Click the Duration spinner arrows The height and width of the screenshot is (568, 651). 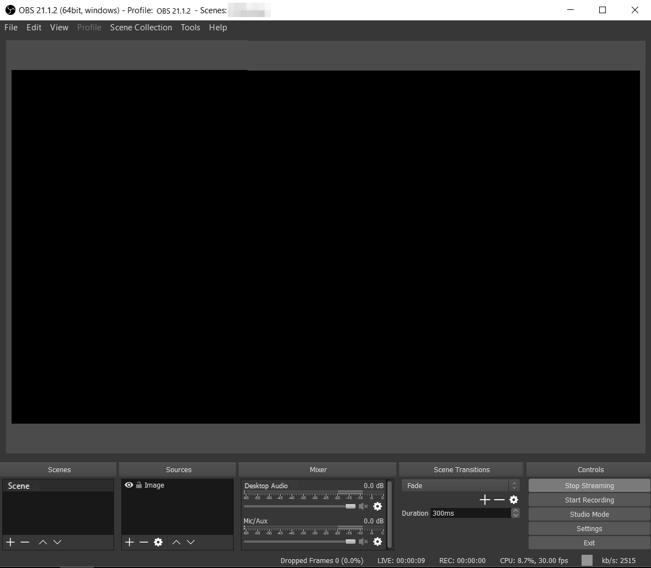point(515,513)
